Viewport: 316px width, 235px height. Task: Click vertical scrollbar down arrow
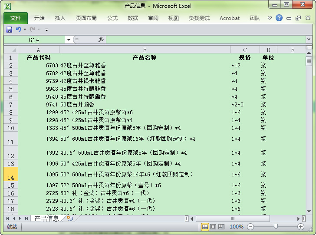[x=309, y=211]
